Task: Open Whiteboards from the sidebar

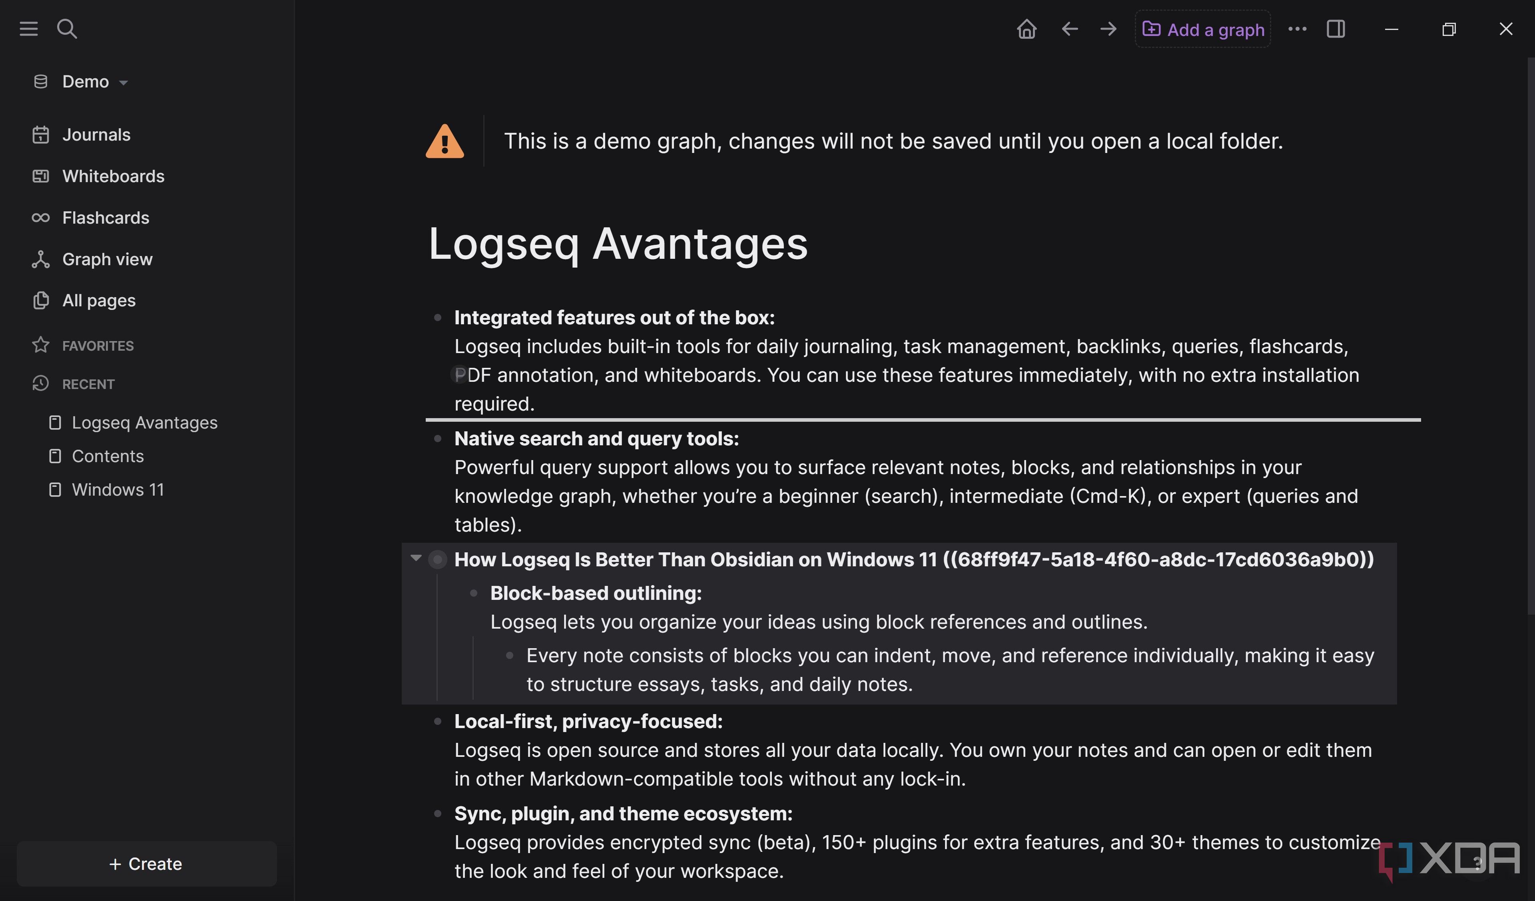Action: coord(113,176)
